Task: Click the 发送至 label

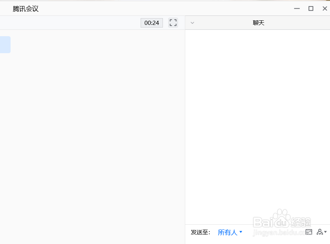Action: pyautogui.click(x=200, y=232)
